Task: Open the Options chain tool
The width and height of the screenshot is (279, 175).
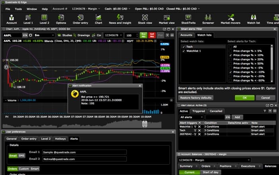Action: click(x=61, y=19)
